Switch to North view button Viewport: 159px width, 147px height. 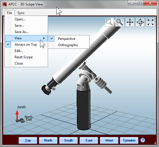click(x=48, y=140)
